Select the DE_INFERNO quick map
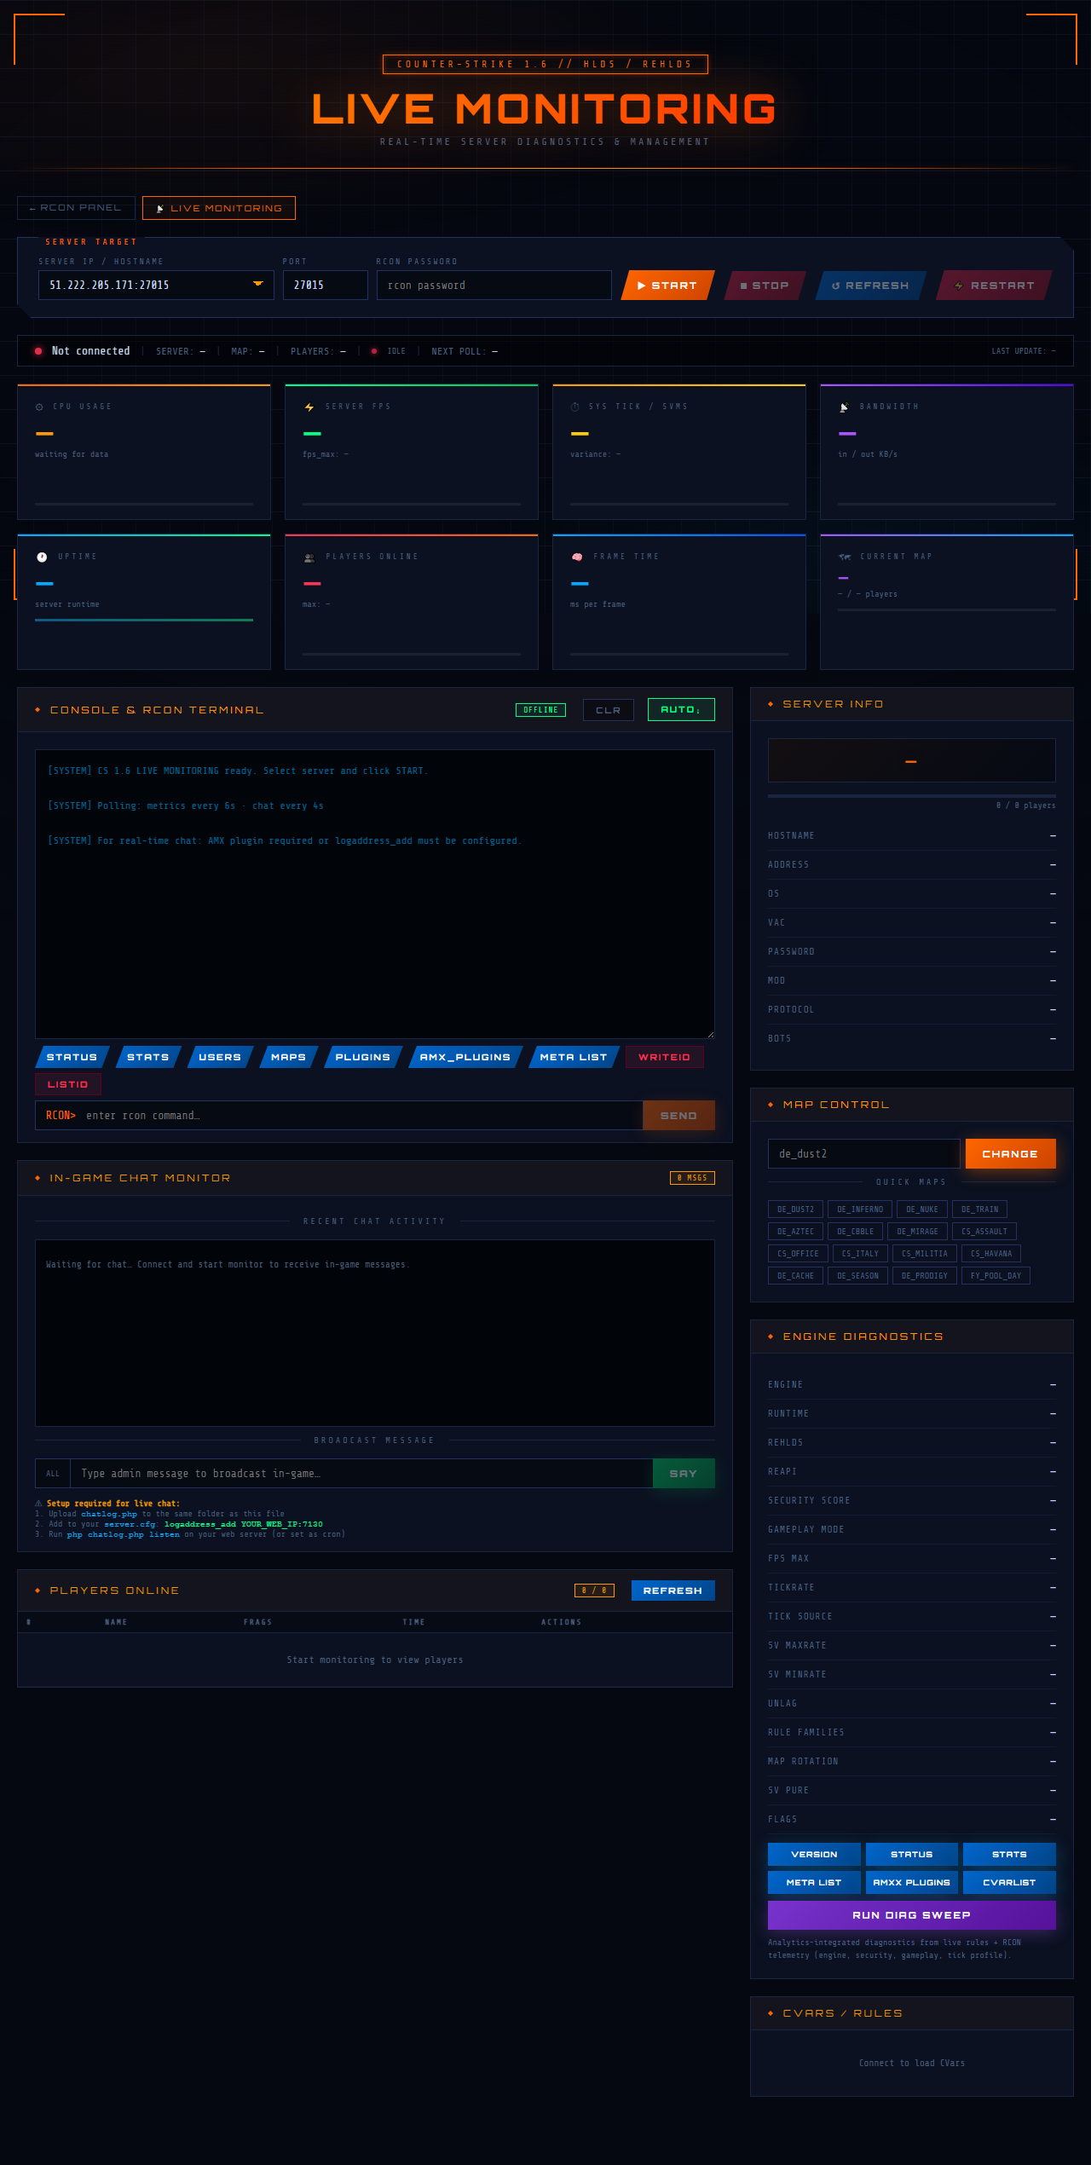Viewport: 1091px width, 2165px height. pos(860,1209)
